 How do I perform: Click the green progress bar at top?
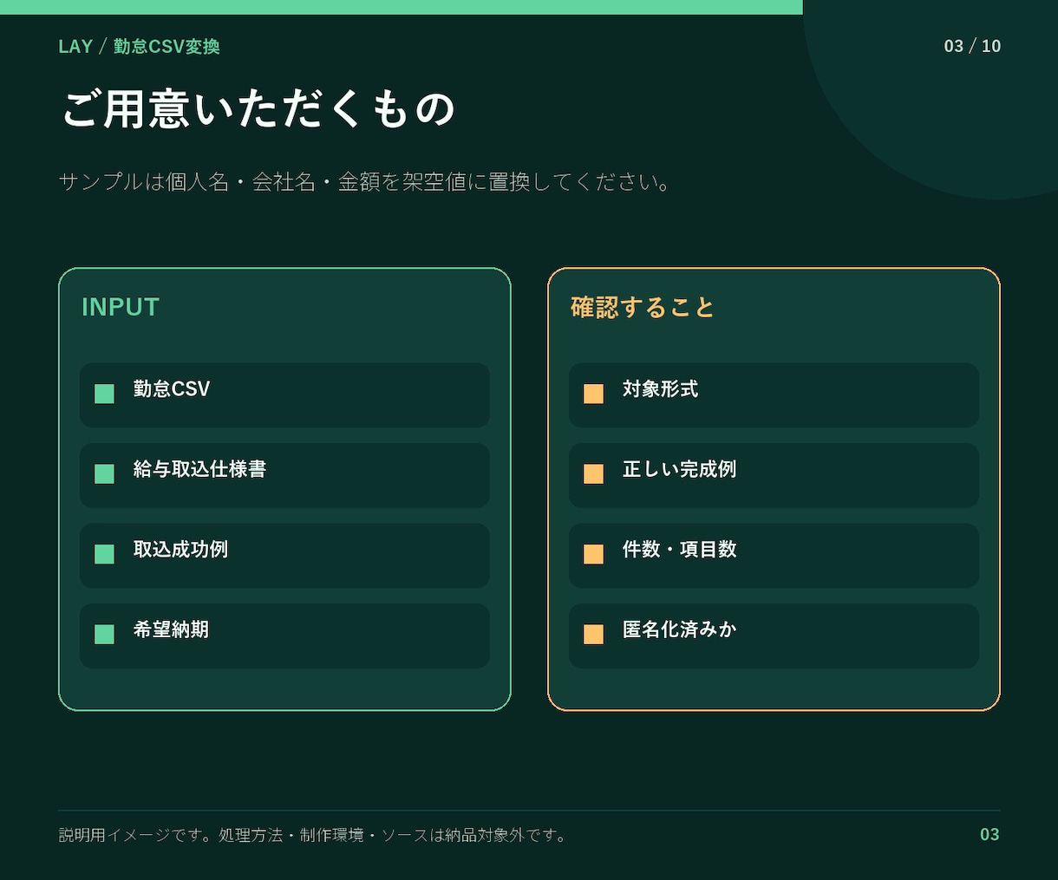(402, 7)
